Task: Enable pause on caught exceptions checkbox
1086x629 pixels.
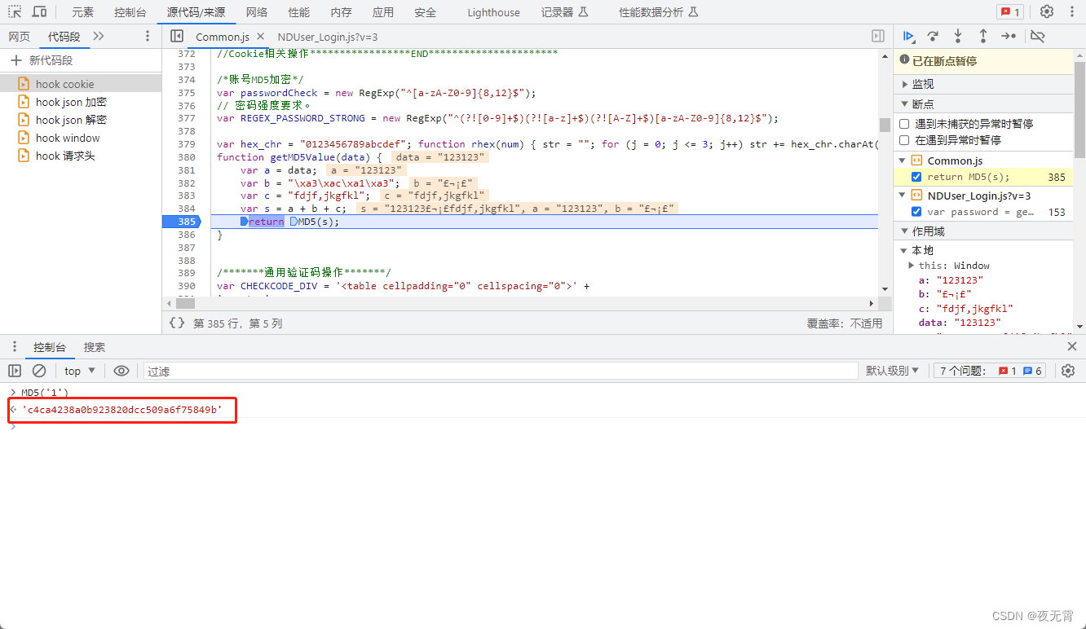Action: (904, 140)
